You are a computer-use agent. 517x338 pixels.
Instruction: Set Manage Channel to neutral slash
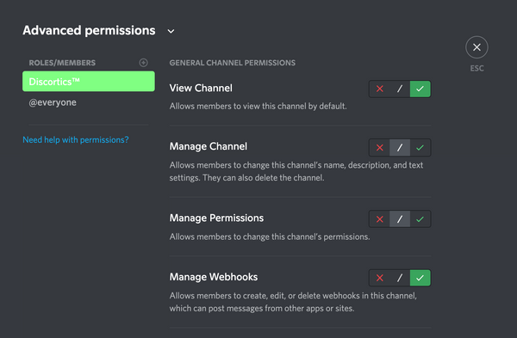point(400,147)
